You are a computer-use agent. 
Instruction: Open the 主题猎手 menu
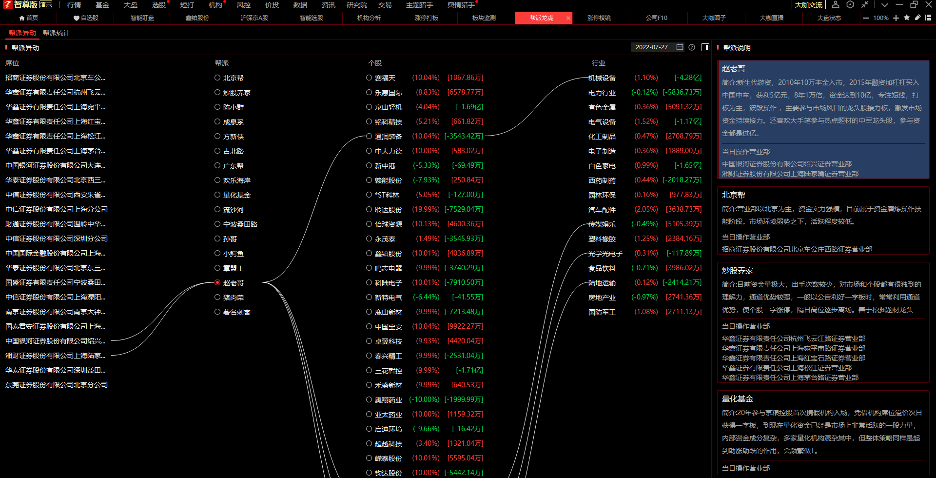(x=420, y=5)
